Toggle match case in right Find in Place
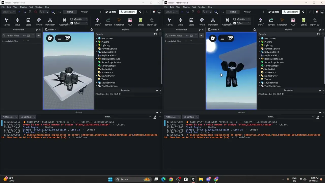This screenshot has width=325, height=183. (187, 35)
